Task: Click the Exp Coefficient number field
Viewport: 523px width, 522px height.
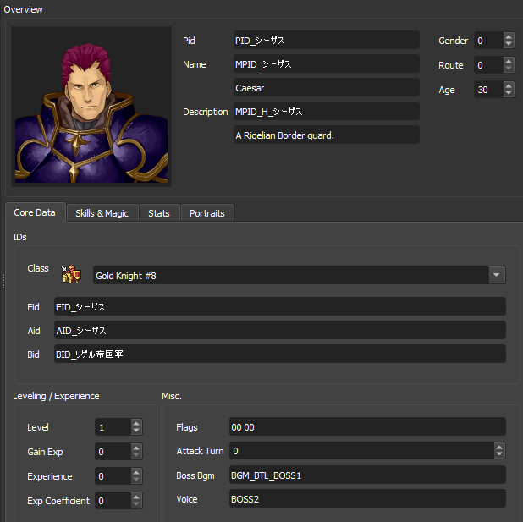Action: tap(113, 501)
